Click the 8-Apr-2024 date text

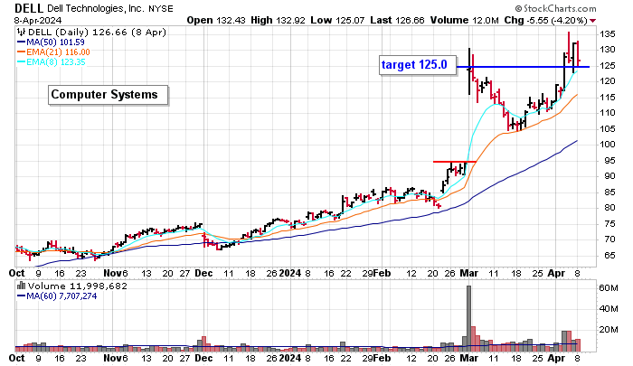[38, 20]
